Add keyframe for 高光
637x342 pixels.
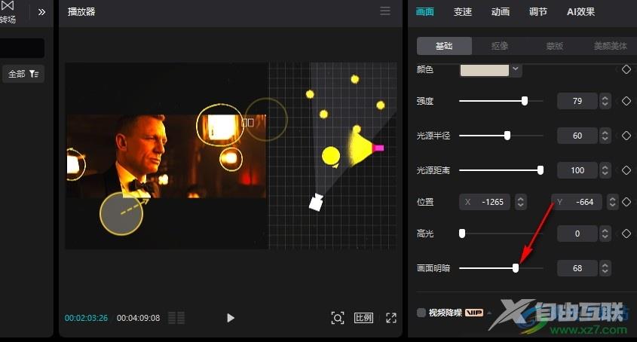pos(626,234)
